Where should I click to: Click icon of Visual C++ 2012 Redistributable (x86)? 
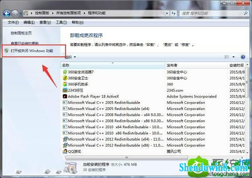pos(65,145)
